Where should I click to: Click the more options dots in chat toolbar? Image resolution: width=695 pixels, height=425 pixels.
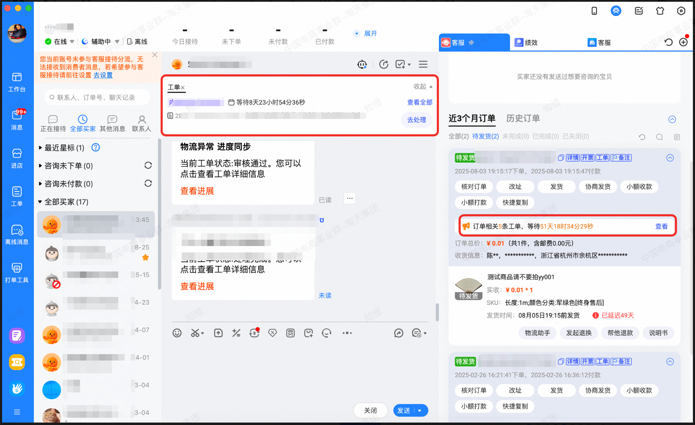click(x=347, y=333)
